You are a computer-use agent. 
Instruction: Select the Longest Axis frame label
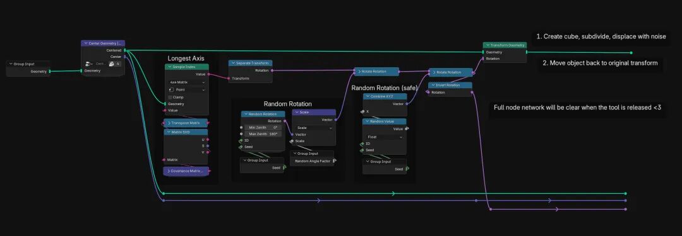coord(186,58)
